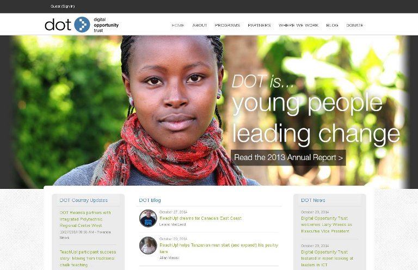Visit the BLOG menu item
This screenshot has width=418, height=270.
click(x=332, y=26)
